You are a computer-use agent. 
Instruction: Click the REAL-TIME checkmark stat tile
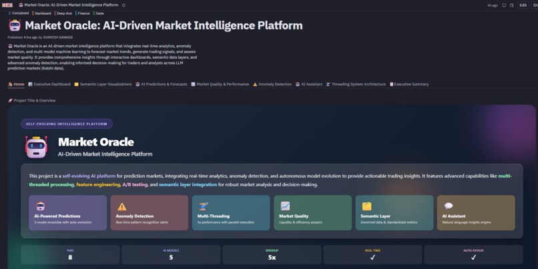point(372,254)
